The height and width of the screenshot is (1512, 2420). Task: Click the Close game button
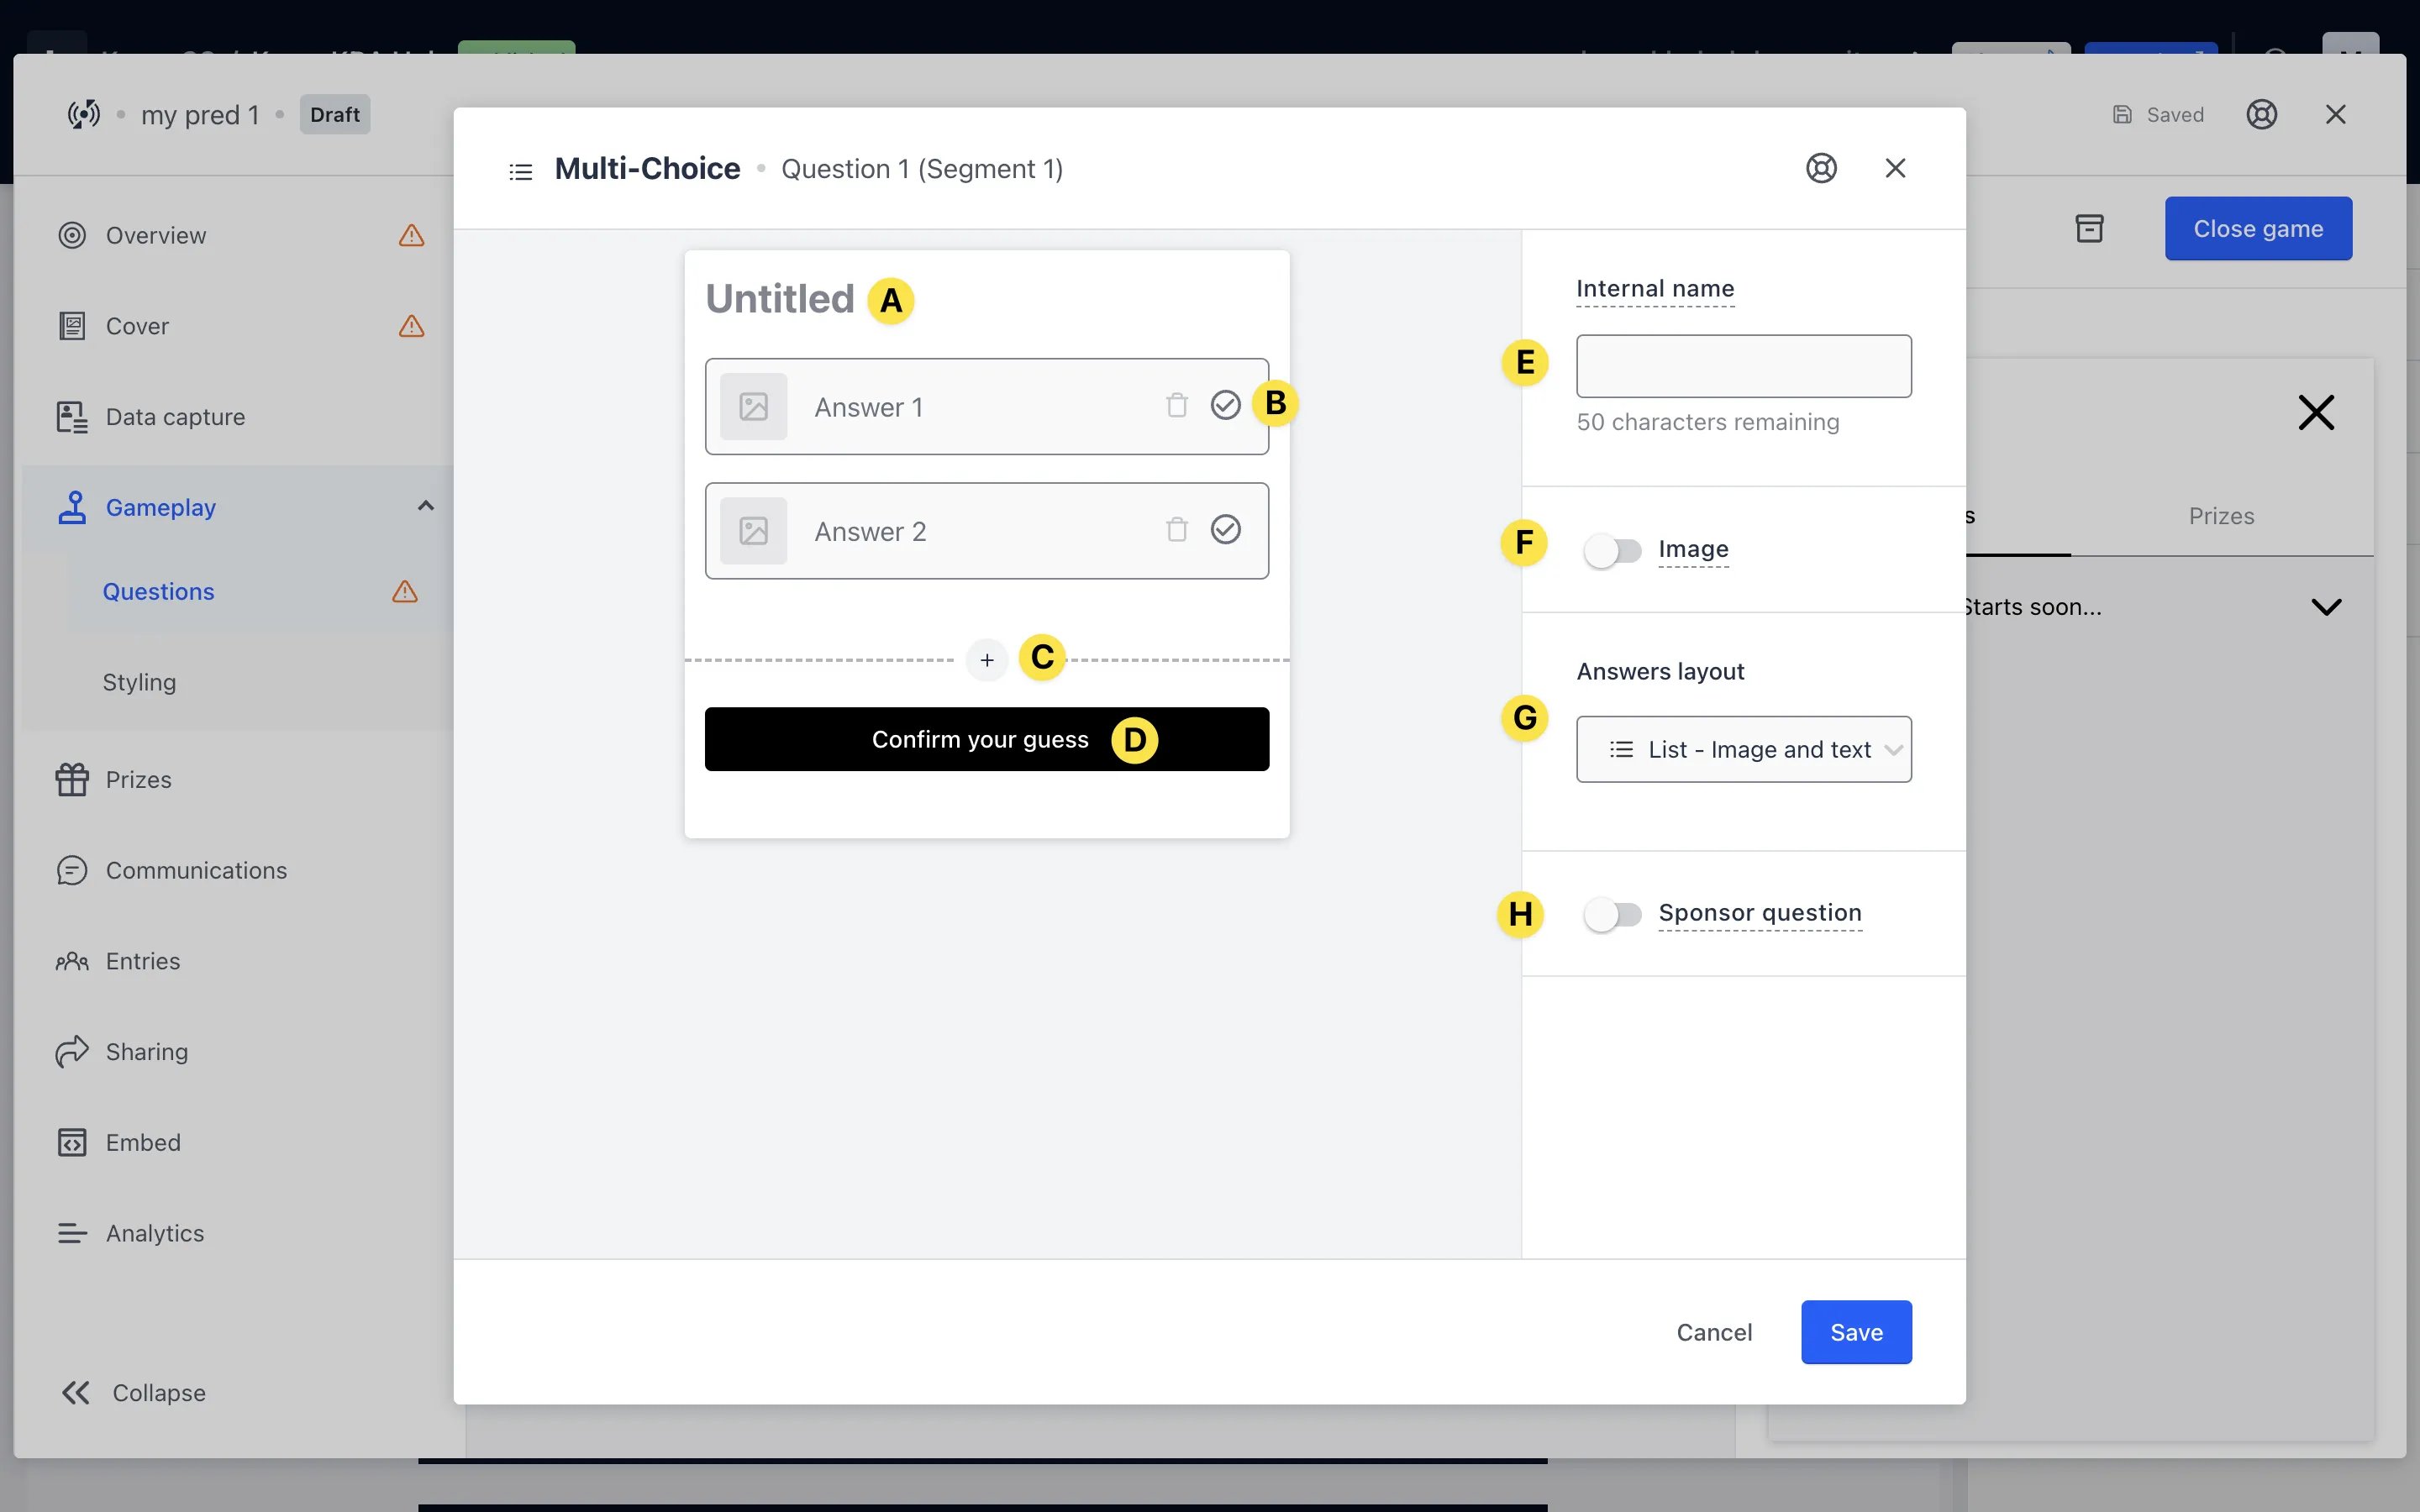tap(2258, 228)
